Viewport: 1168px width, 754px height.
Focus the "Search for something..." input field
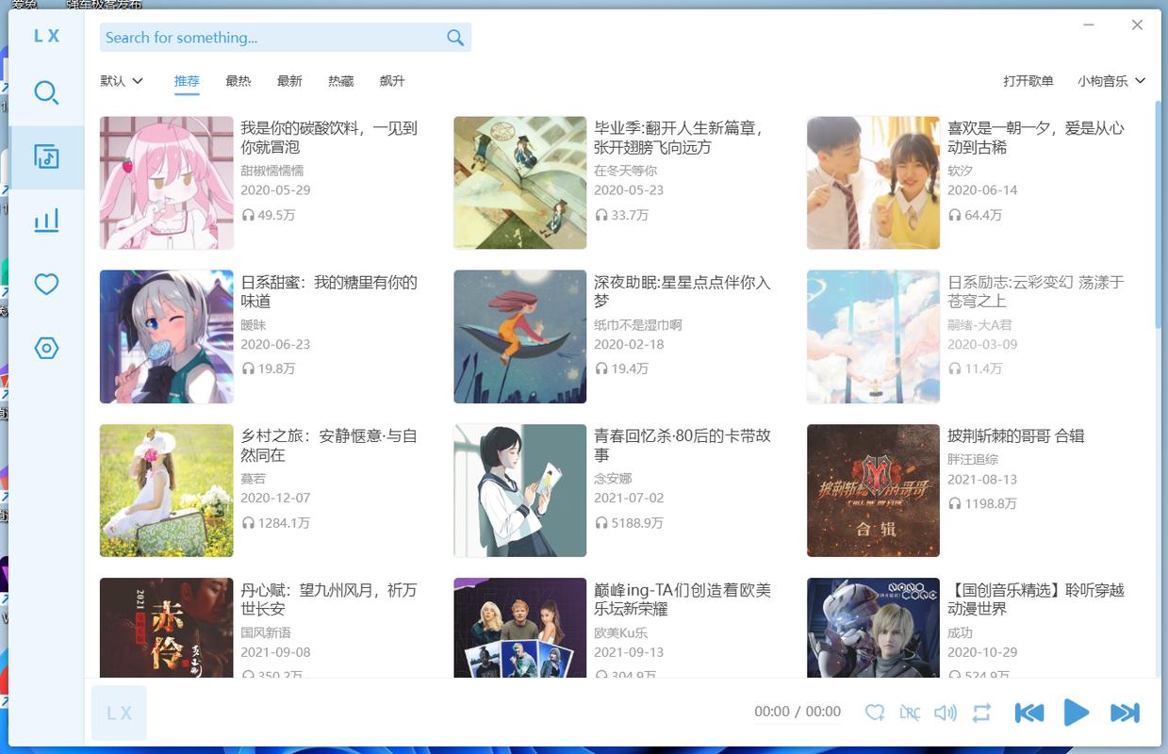click(x=269, y=38)
